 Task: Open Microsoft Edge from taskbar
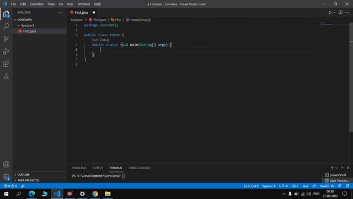click(31, 194)
